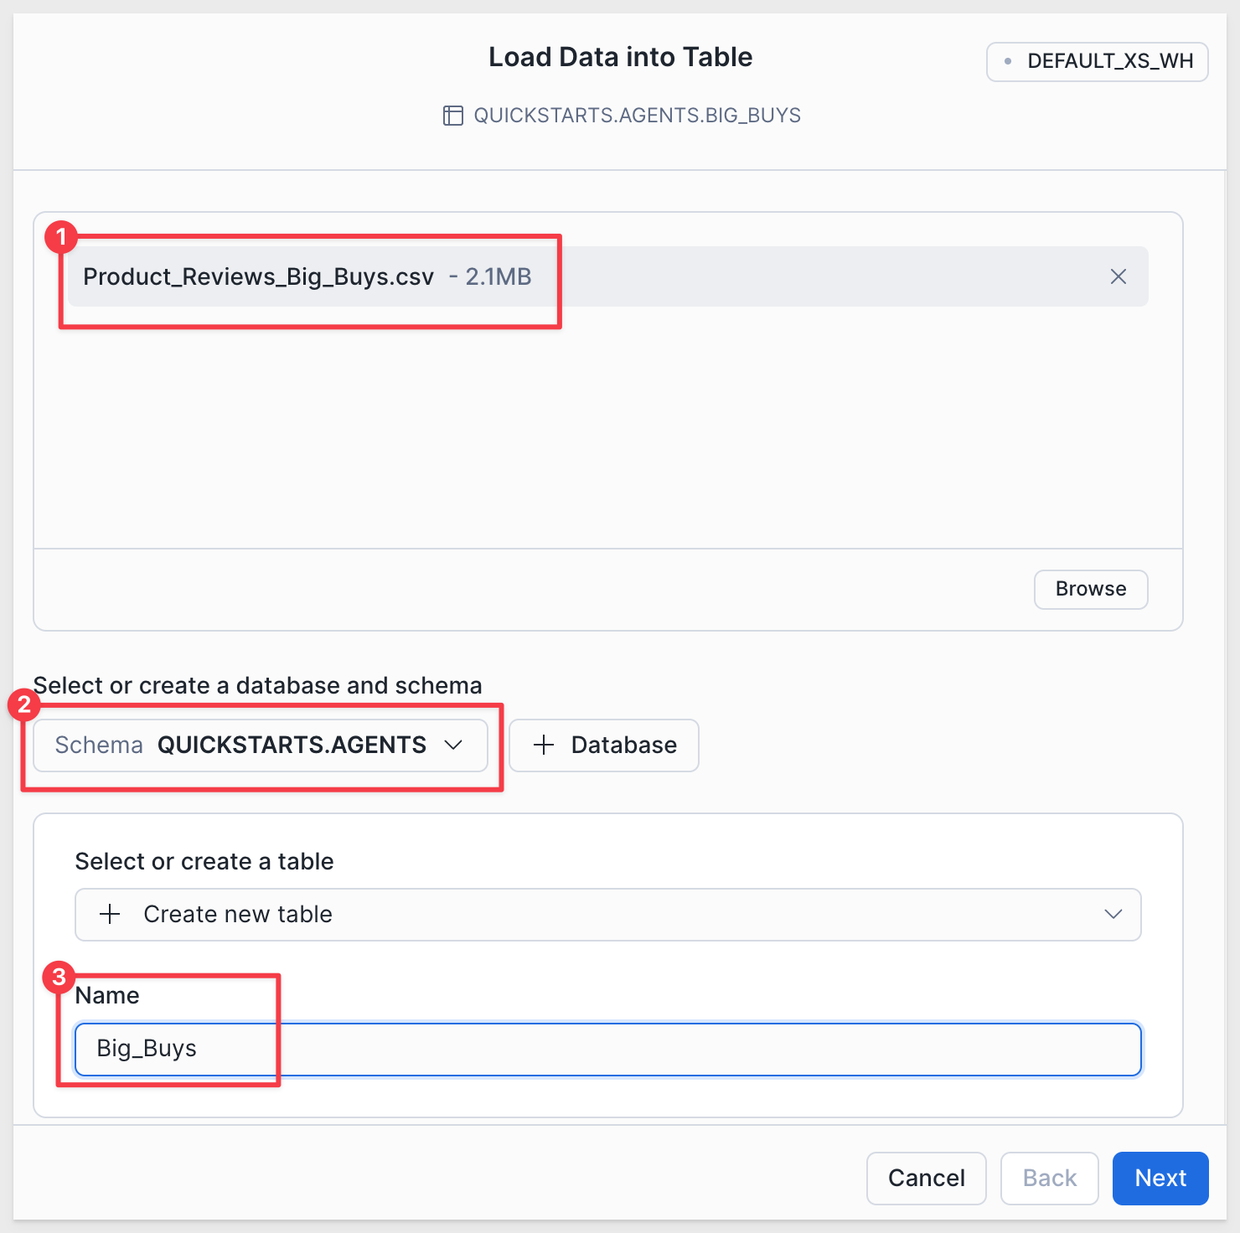The height and width of the screenshot is (1233, 1240).
Task: Click the QUICKSTARTS.AGENTS.BIG_BUYS table path text
Action: [x=637, y=116]
